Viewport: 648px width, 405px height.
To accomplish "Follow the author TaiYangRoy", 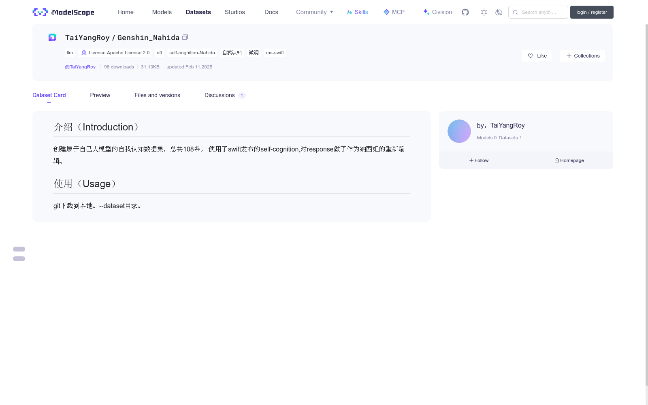I will click(x=479, y=160).
